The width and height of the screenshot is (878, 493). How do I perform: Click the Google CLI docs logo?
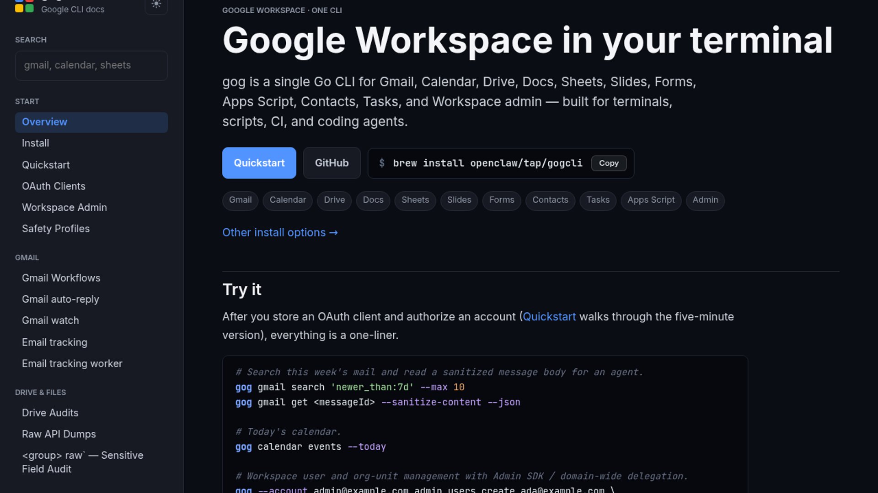(24, 6)
